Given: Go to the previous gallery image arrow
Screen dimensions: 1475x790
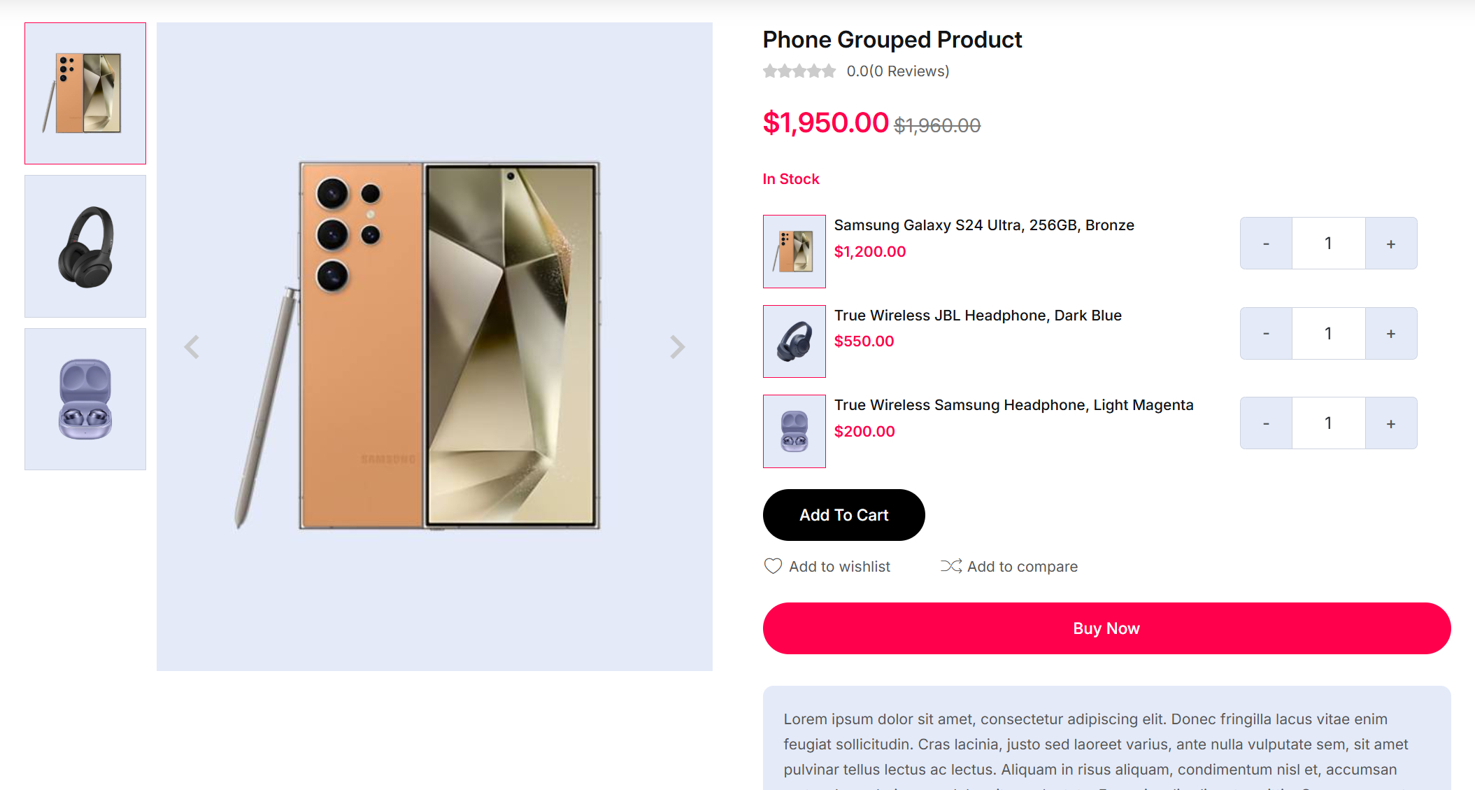Looking at the screenshot, I should click(x=192, y=347).
